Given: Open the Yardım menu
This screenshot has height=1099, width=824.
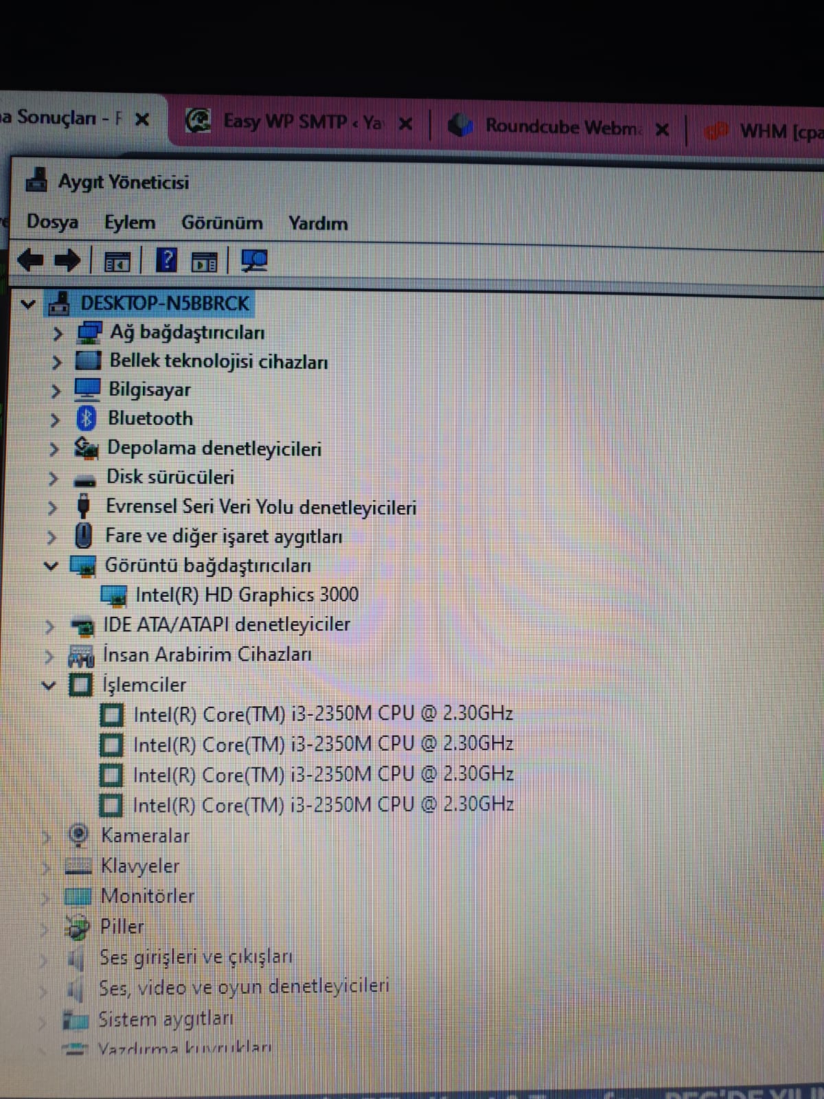Looking at the screenshot, I should pos(318,223).
